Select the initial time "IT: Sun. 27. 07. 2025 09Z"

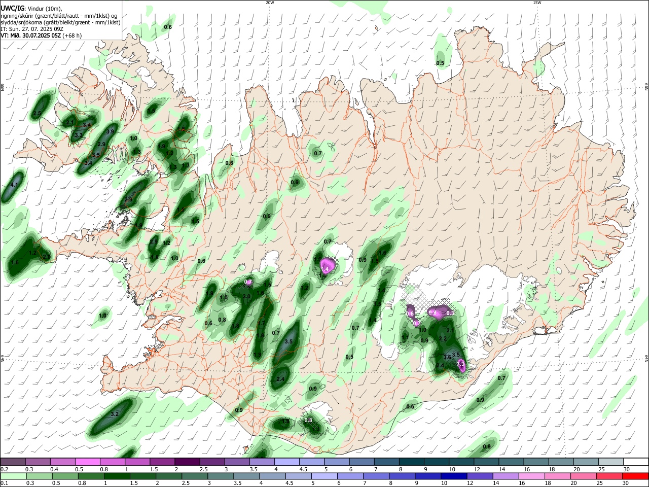[32, 29]
